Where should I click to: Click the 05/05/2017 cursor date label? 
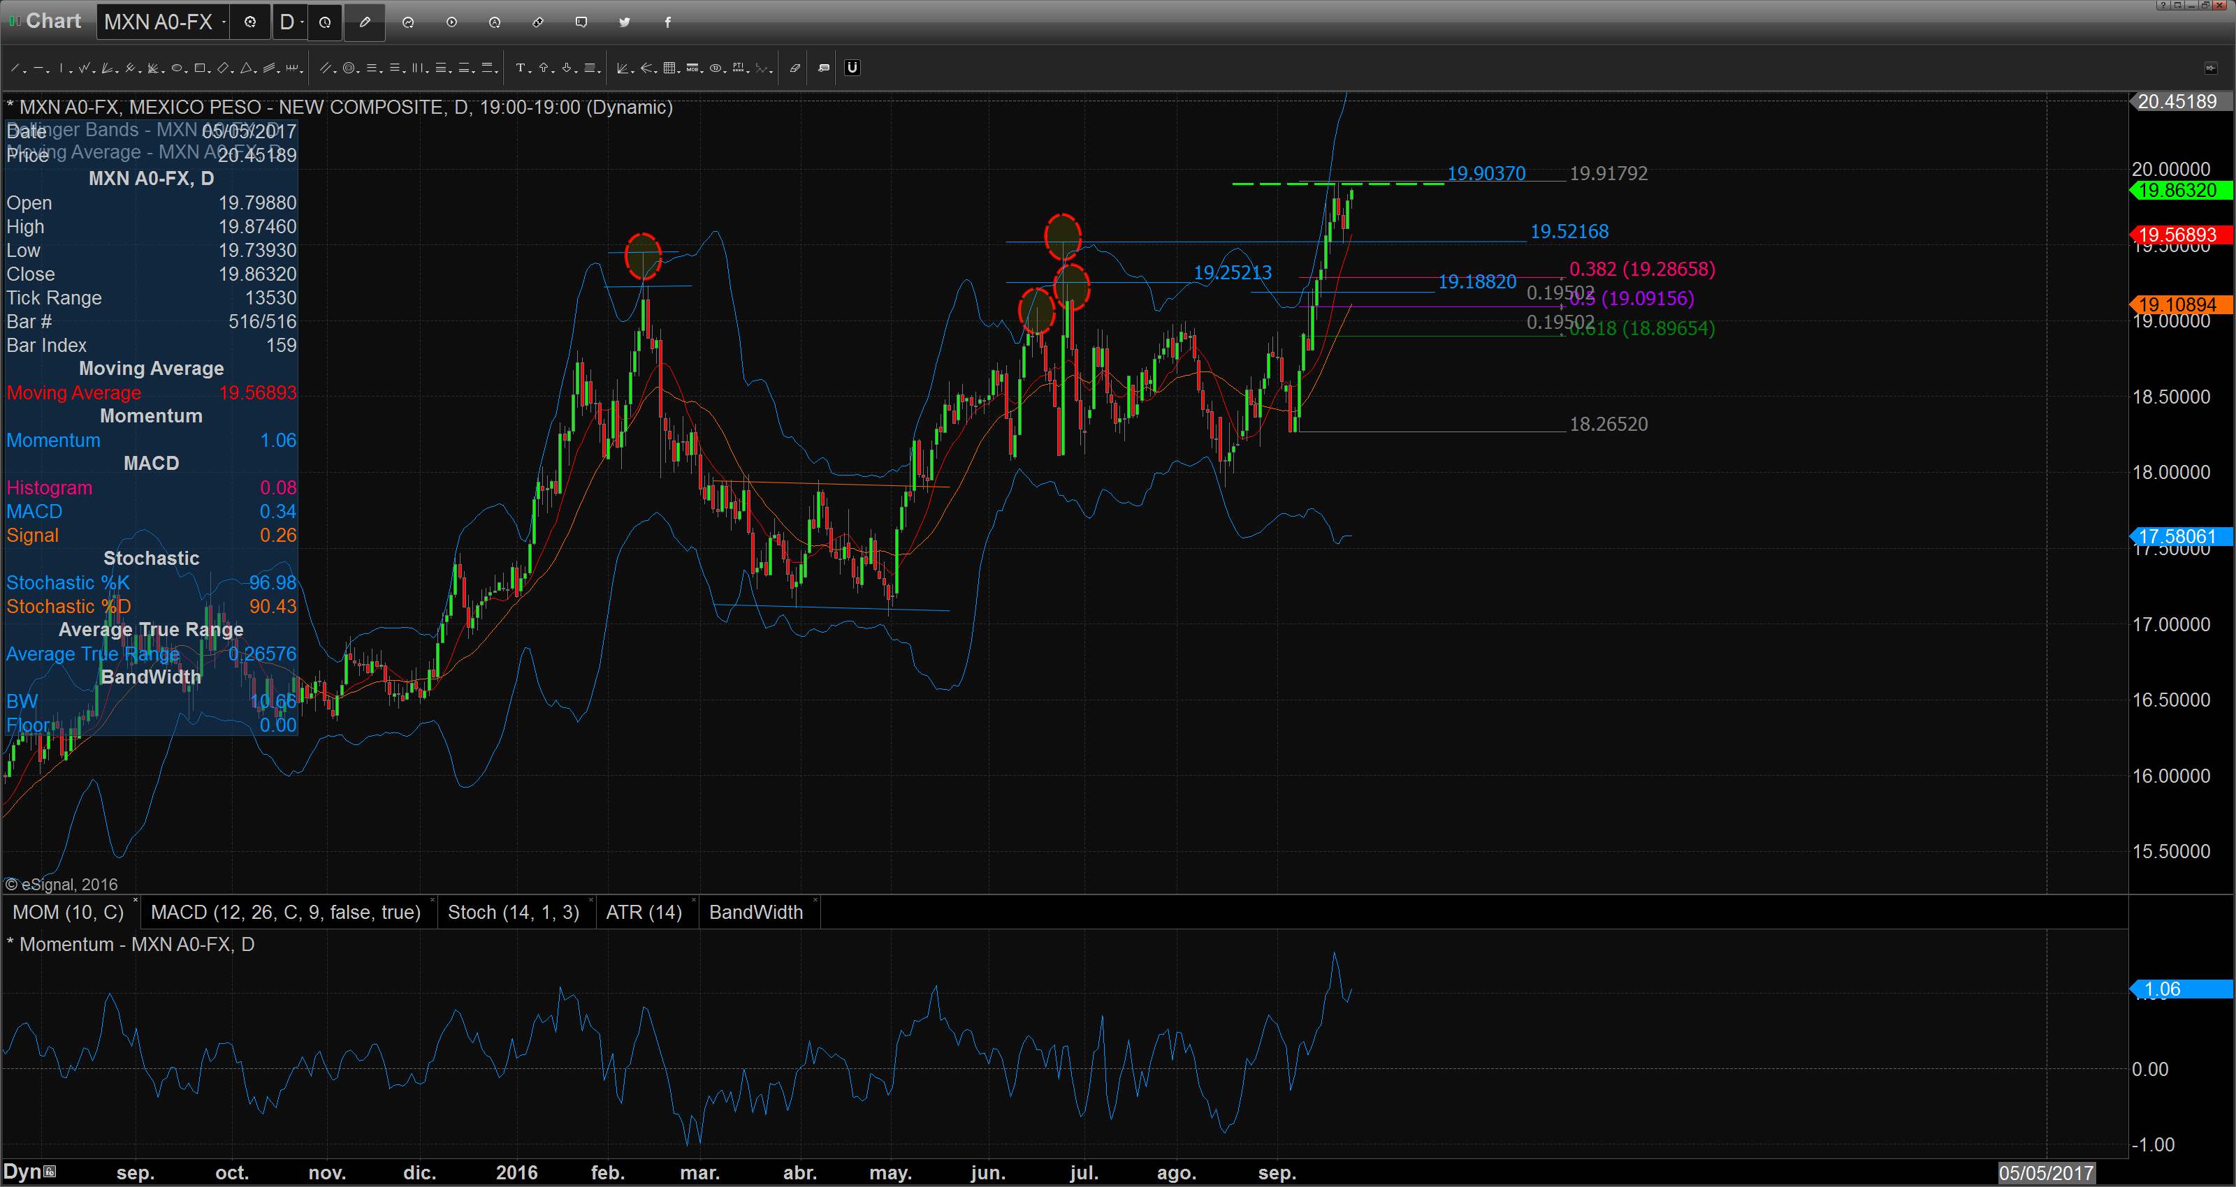tap(2047, 1173)
